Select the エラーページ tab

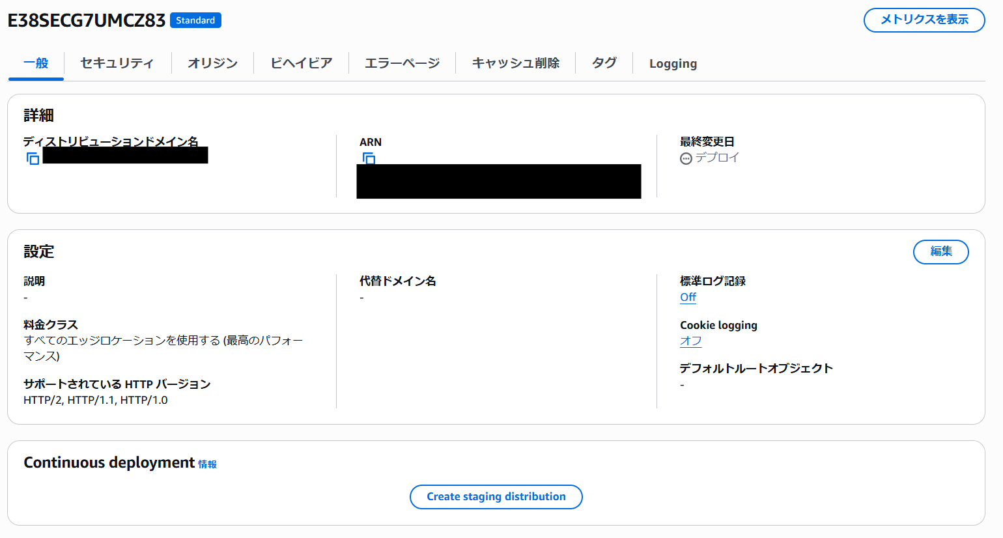coord(402,63)
